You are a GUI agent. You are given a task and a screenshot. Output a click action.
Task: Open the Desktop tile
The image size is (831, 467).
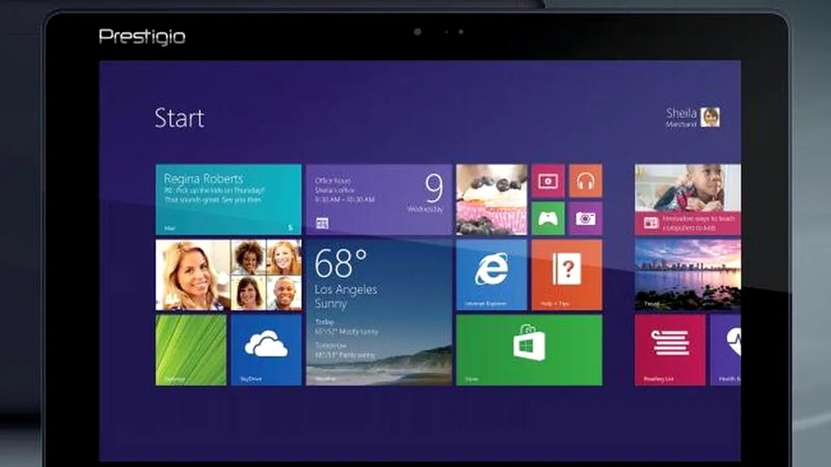tap(191, 350)
